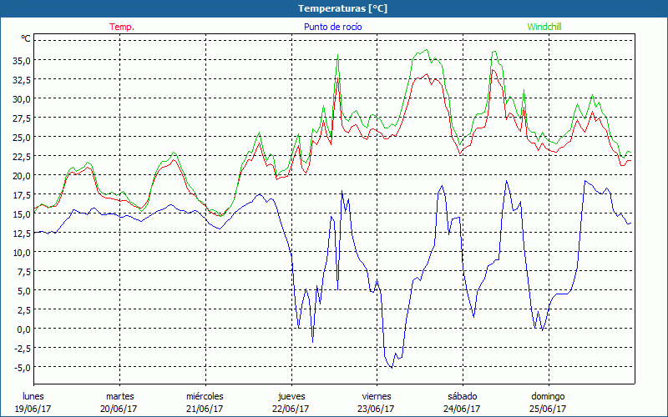
Task: Click the red Temp. legend label
Action: click(x=122, y=27)
